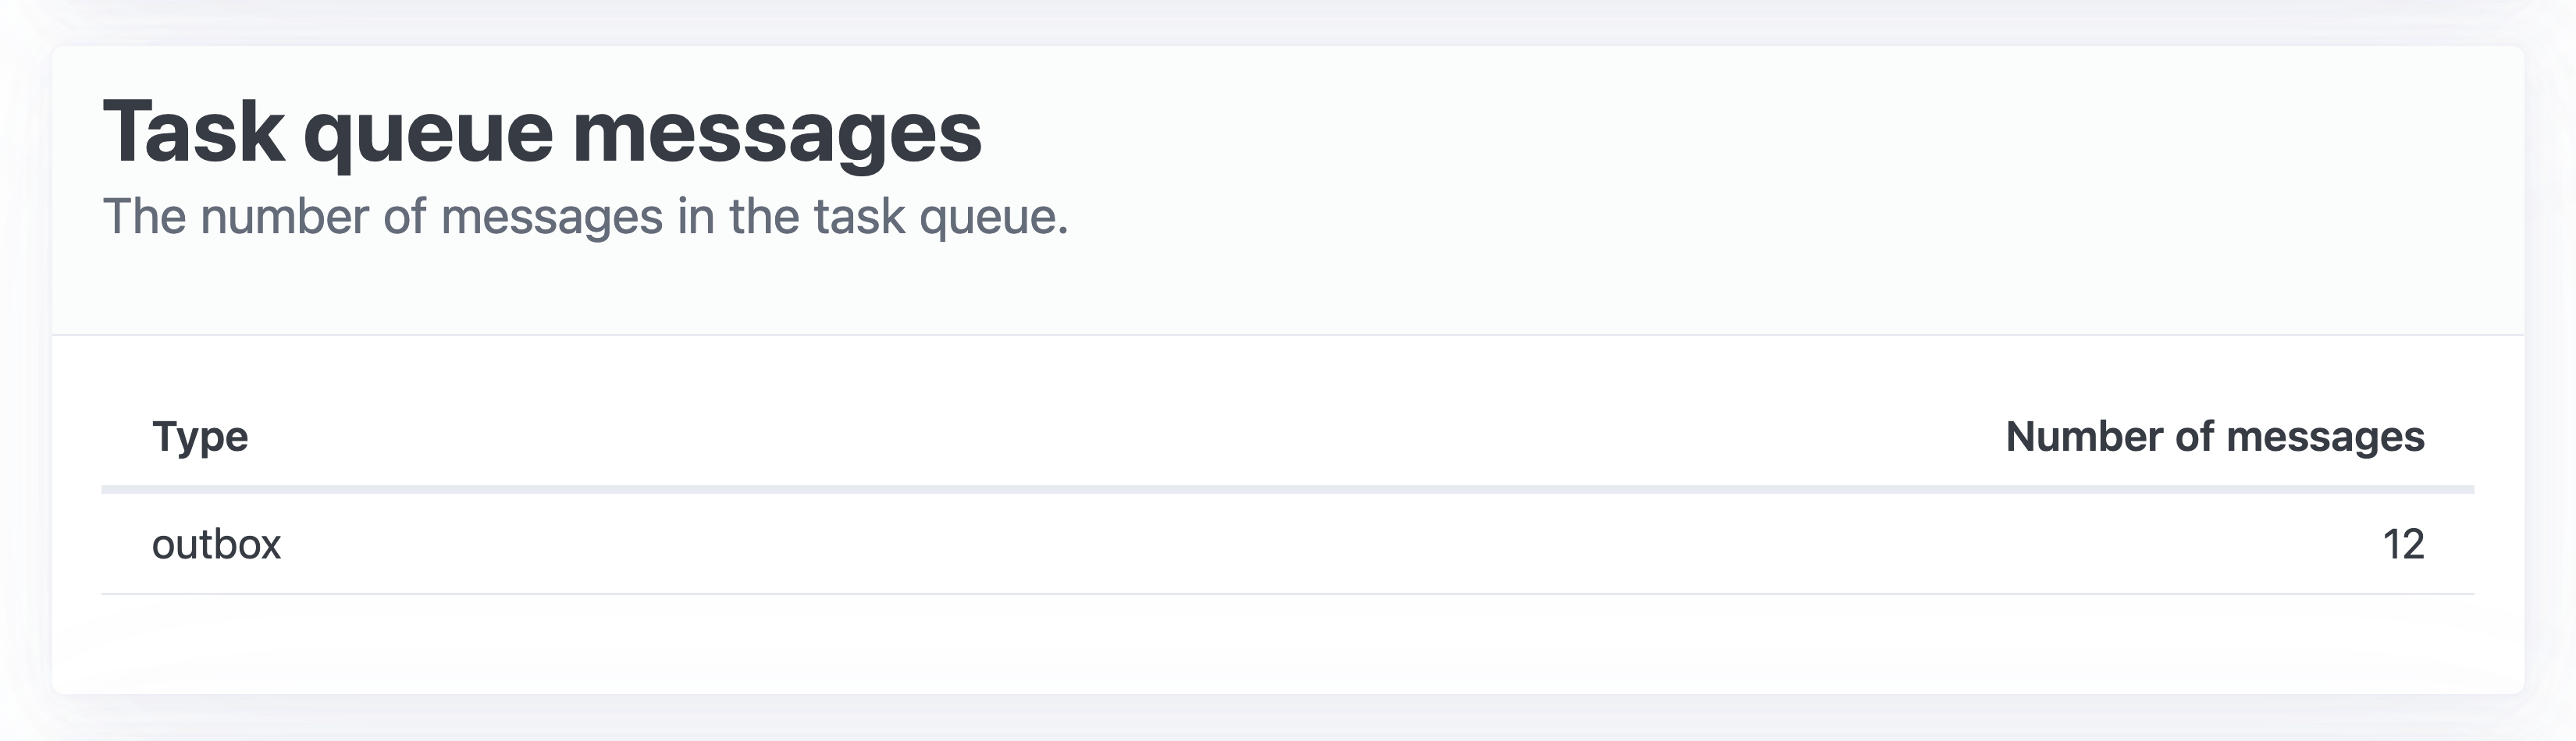The width and height of the screenshot is (2576, 741).
Task: Click the task queue description subtitle
Action: tap(585, 217)
